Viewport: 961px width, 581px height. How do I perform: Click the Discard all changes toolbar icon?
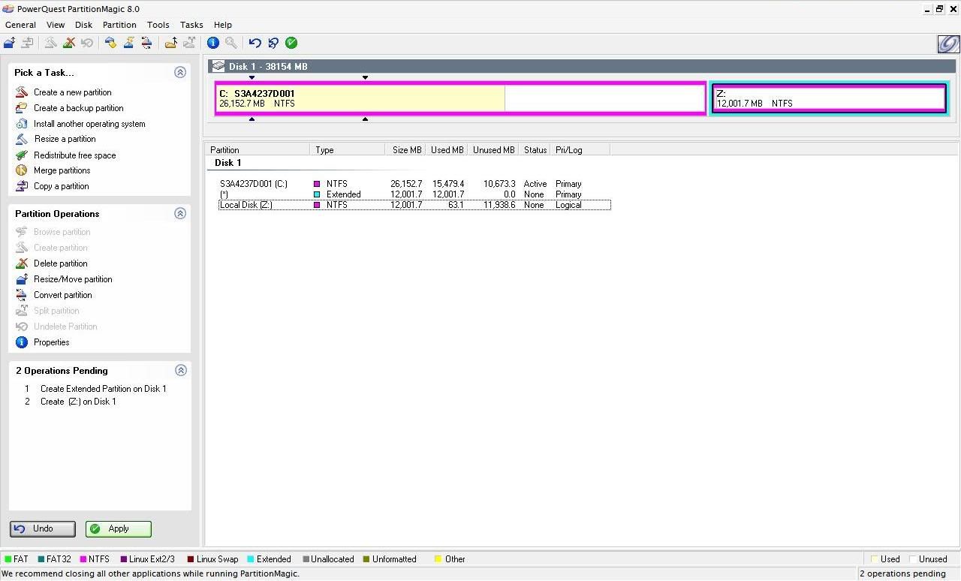(273, 43)
